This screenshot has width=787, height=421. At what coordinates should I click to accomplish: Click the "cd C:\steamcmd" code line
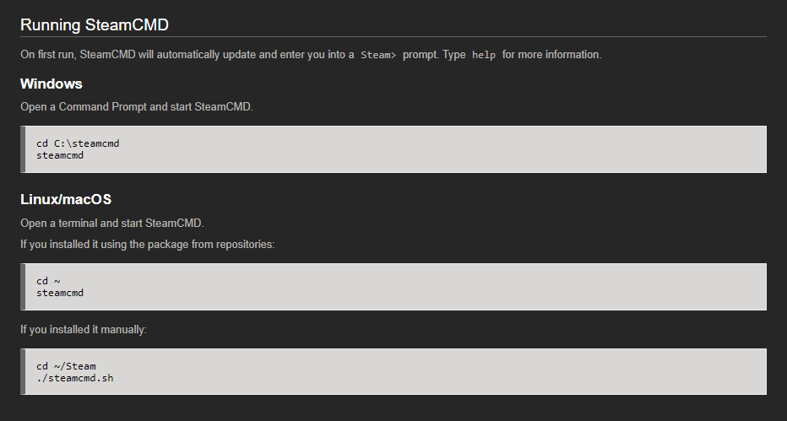(x=78, y=143)
